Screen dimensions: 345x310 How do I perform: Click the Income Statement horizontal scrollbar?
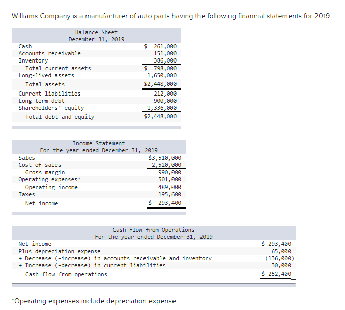point(99,213)
